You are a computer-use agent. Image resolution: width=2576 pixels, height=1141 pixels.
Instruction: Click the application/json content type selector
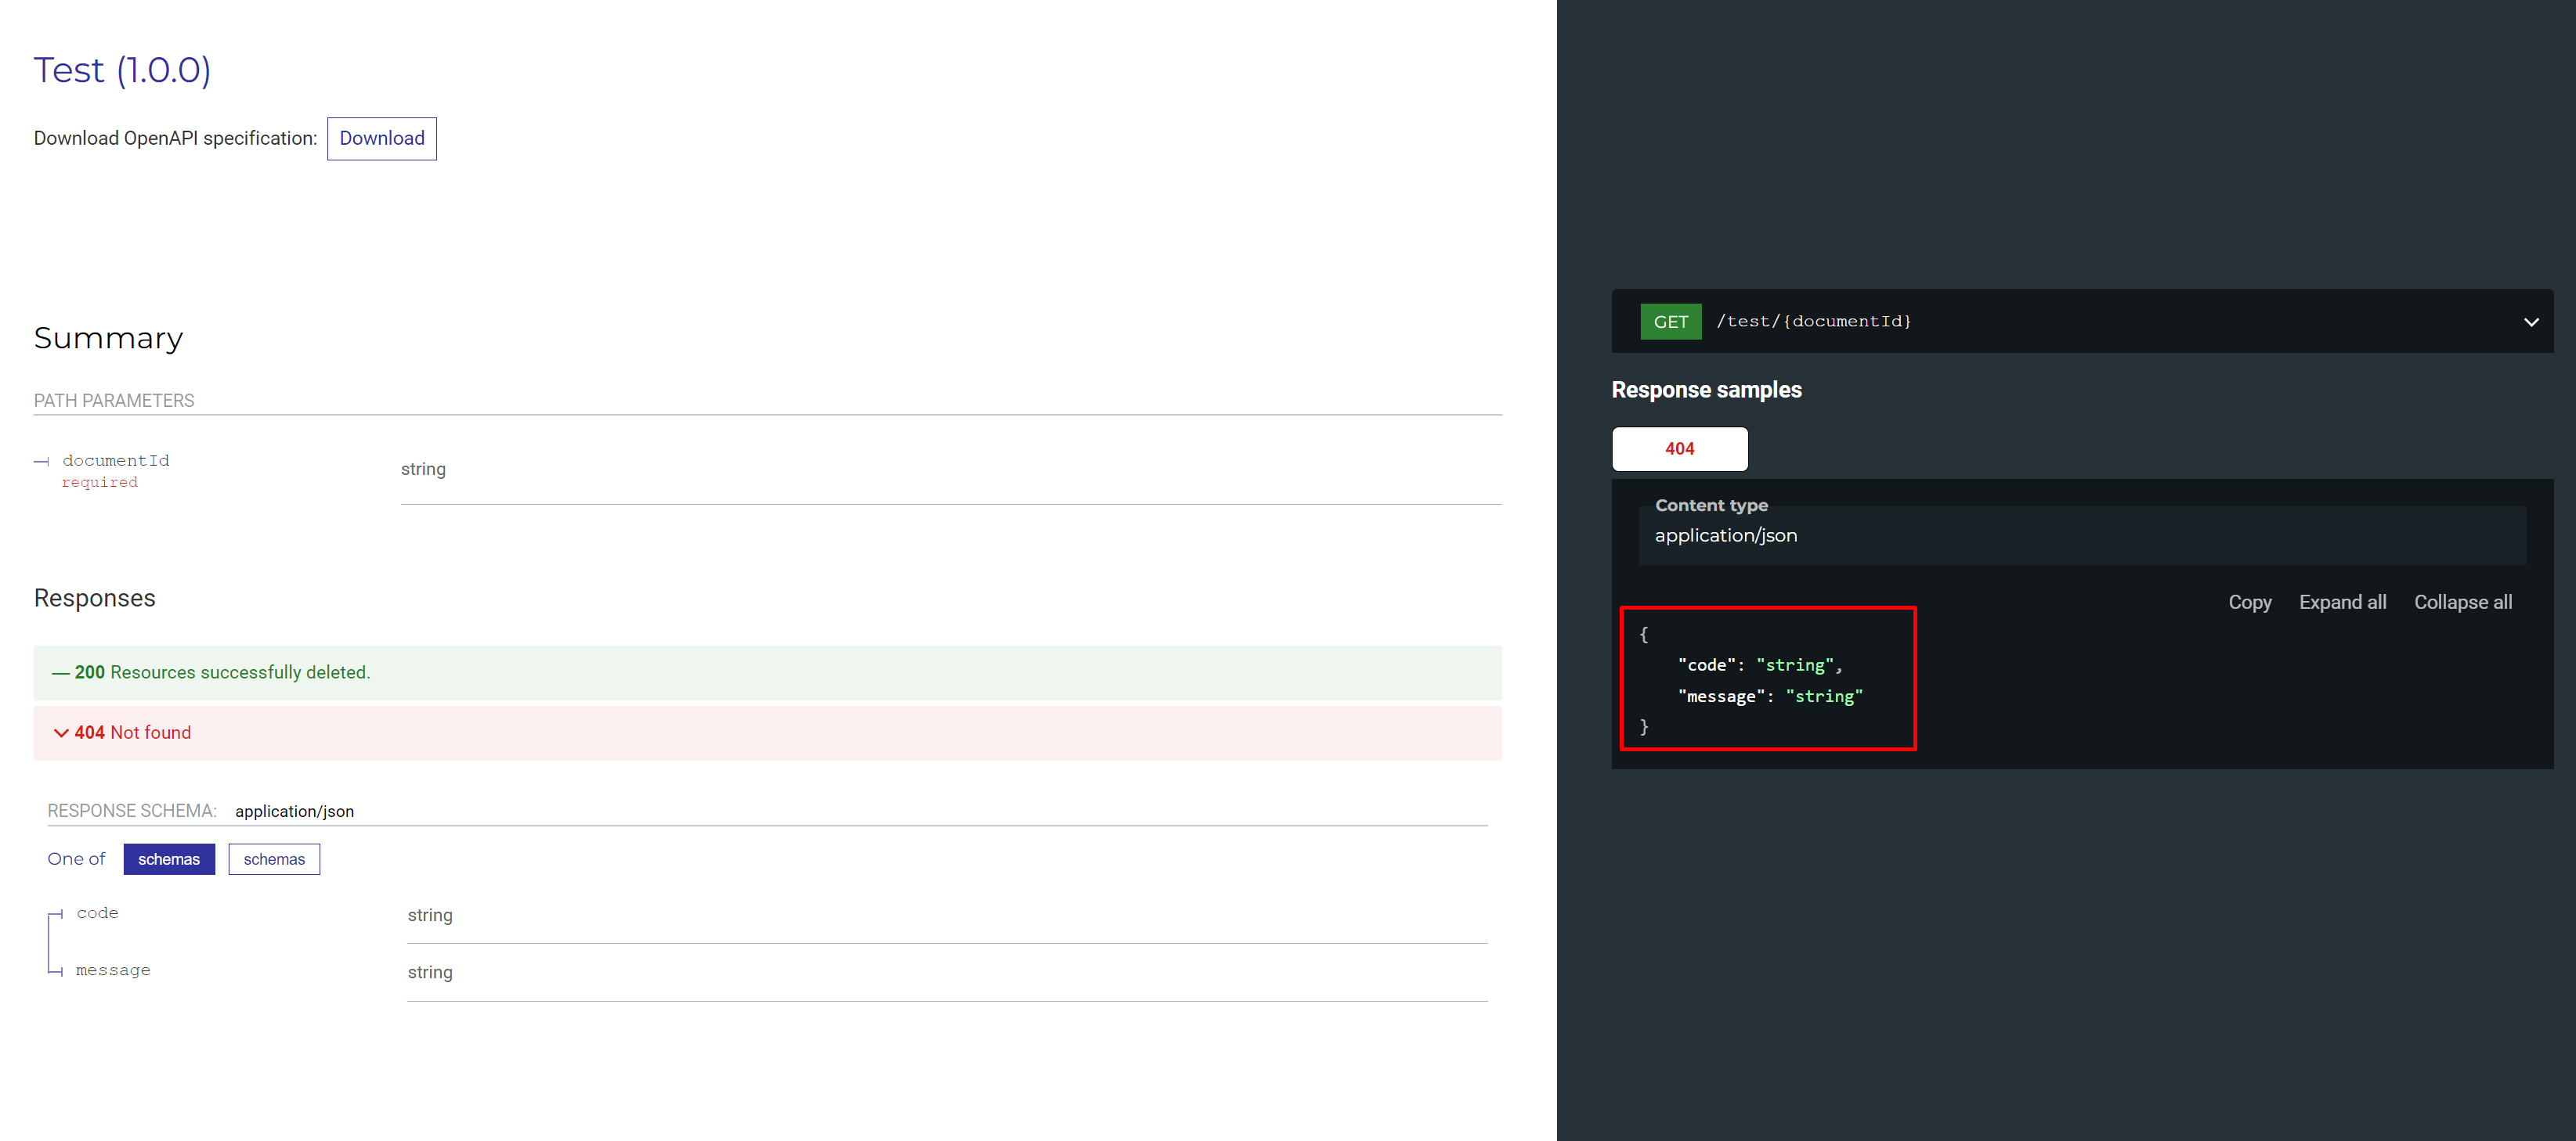click(1726, 535)
